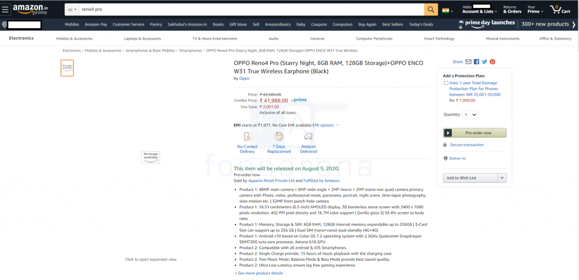The height and width of the screenshot is (280, 579).
Task: Open the Quantity dropdown
Action: click(470, 114)
